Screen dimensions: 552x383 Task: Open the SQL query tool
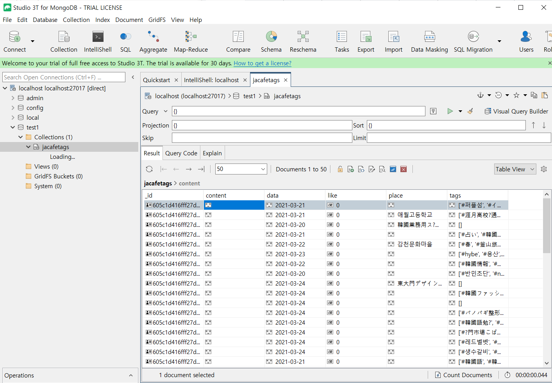pos(125,41)
